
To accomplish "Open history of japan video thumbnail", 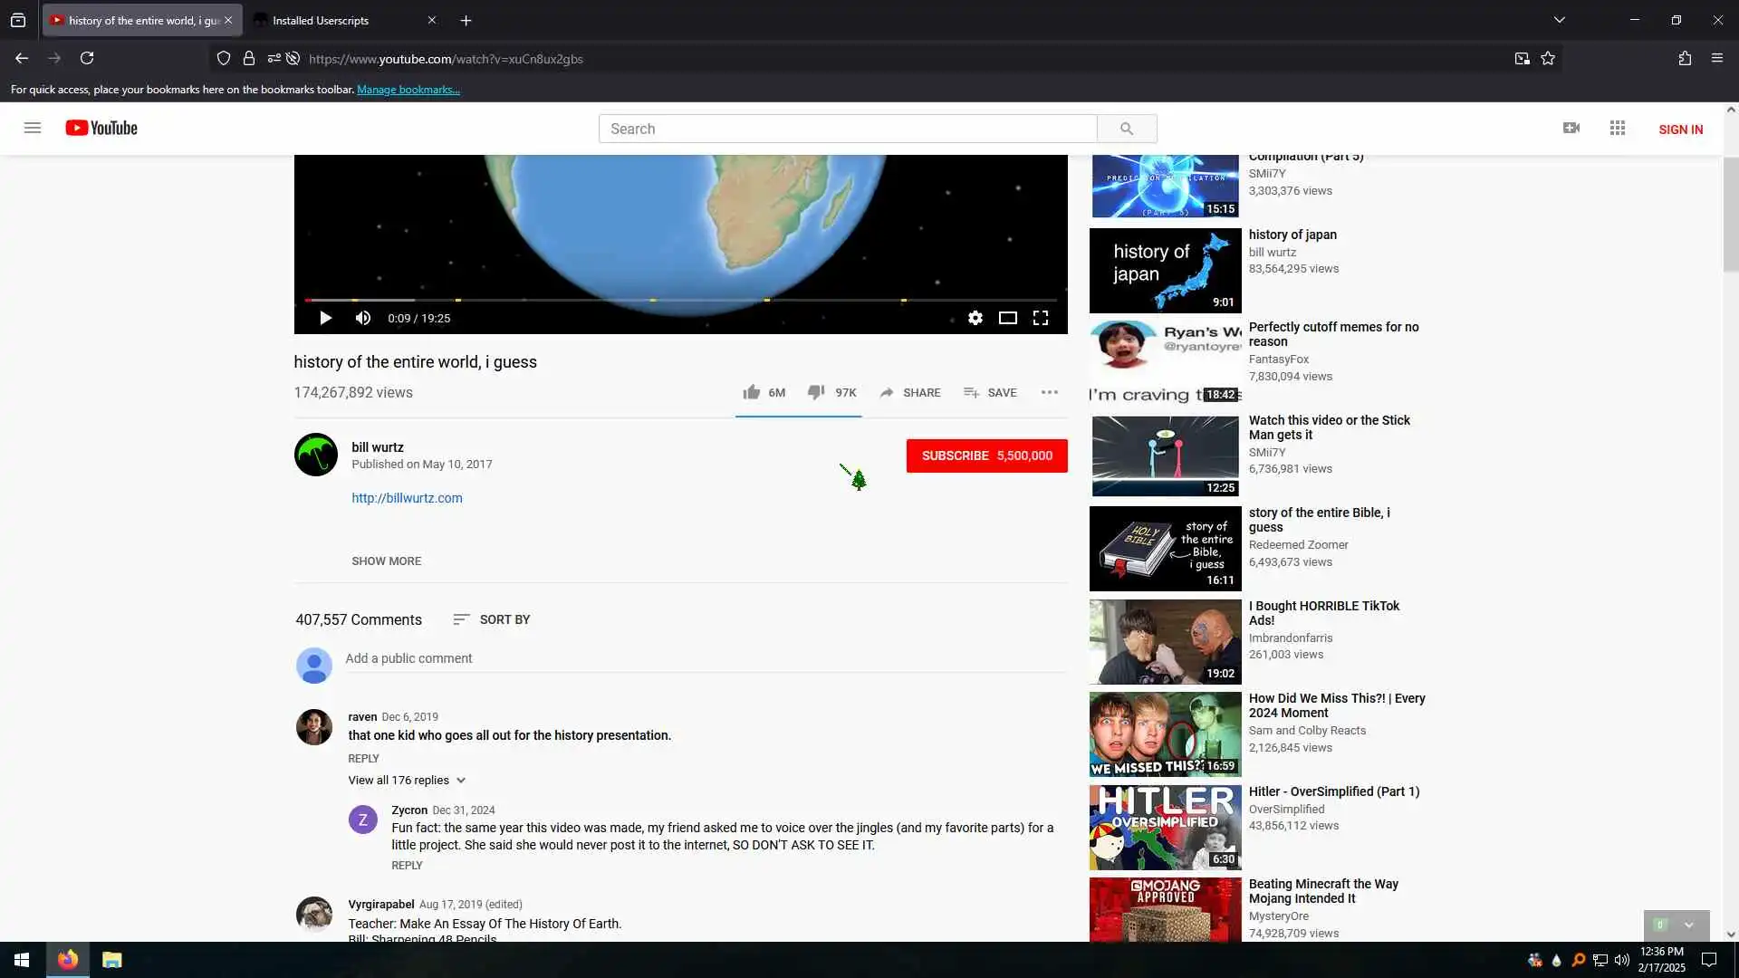I will click(1165, 270).
